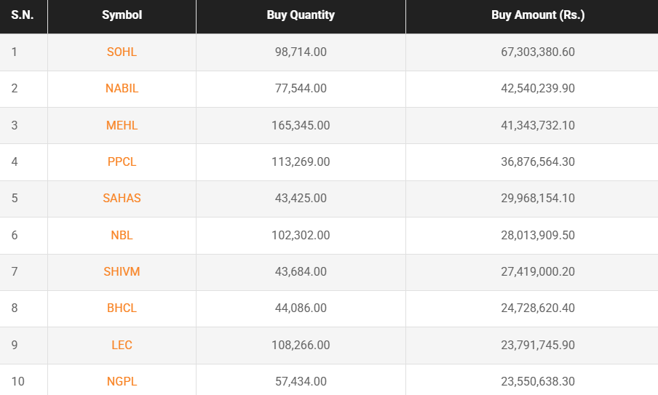Select the buy amount 42,540,239.90
This screenshot has width=658, height=395.
(x=538, y=89)
